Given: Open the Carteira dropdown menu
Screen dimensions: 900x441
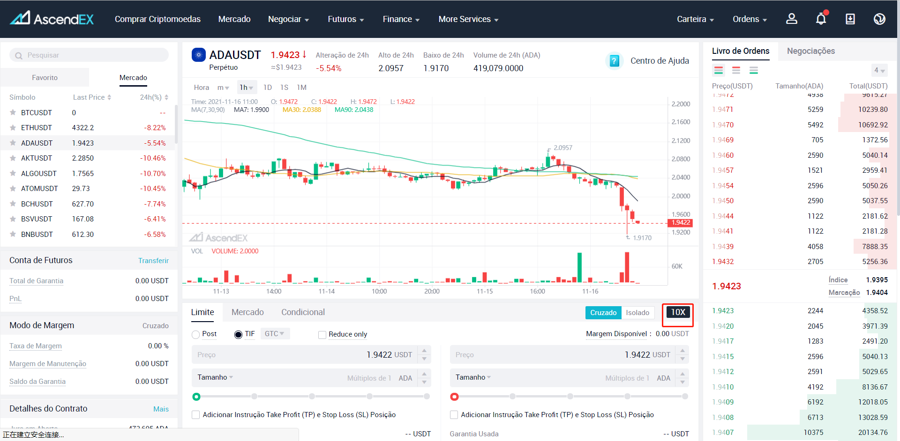Looking at the screenshot, I should (695, 19).
